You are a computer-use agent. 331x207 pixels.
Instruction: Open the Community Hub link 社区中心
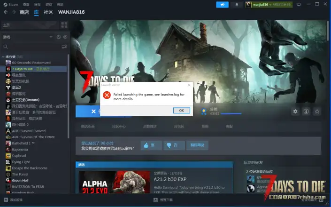119,127
